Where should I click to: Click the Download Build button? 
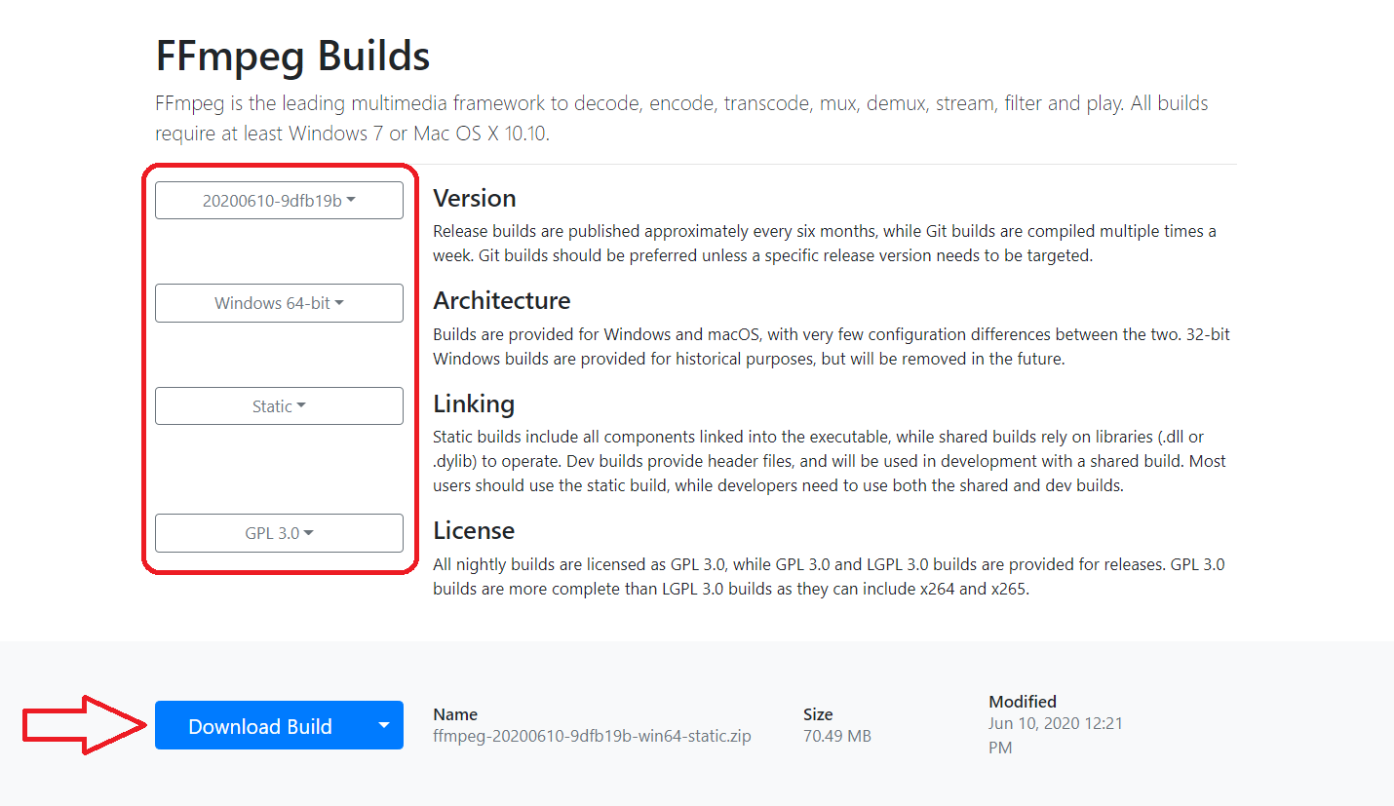click(x=260, y=726)
